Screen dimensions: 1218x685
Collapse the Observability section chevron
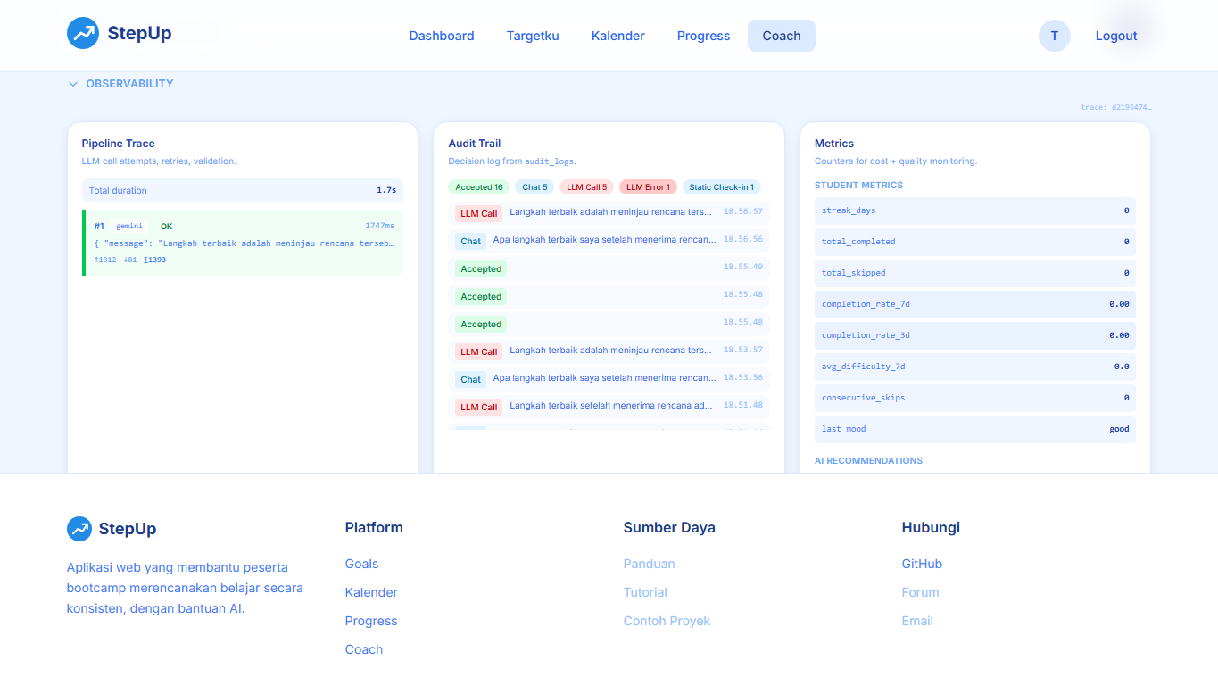(73, 84)
